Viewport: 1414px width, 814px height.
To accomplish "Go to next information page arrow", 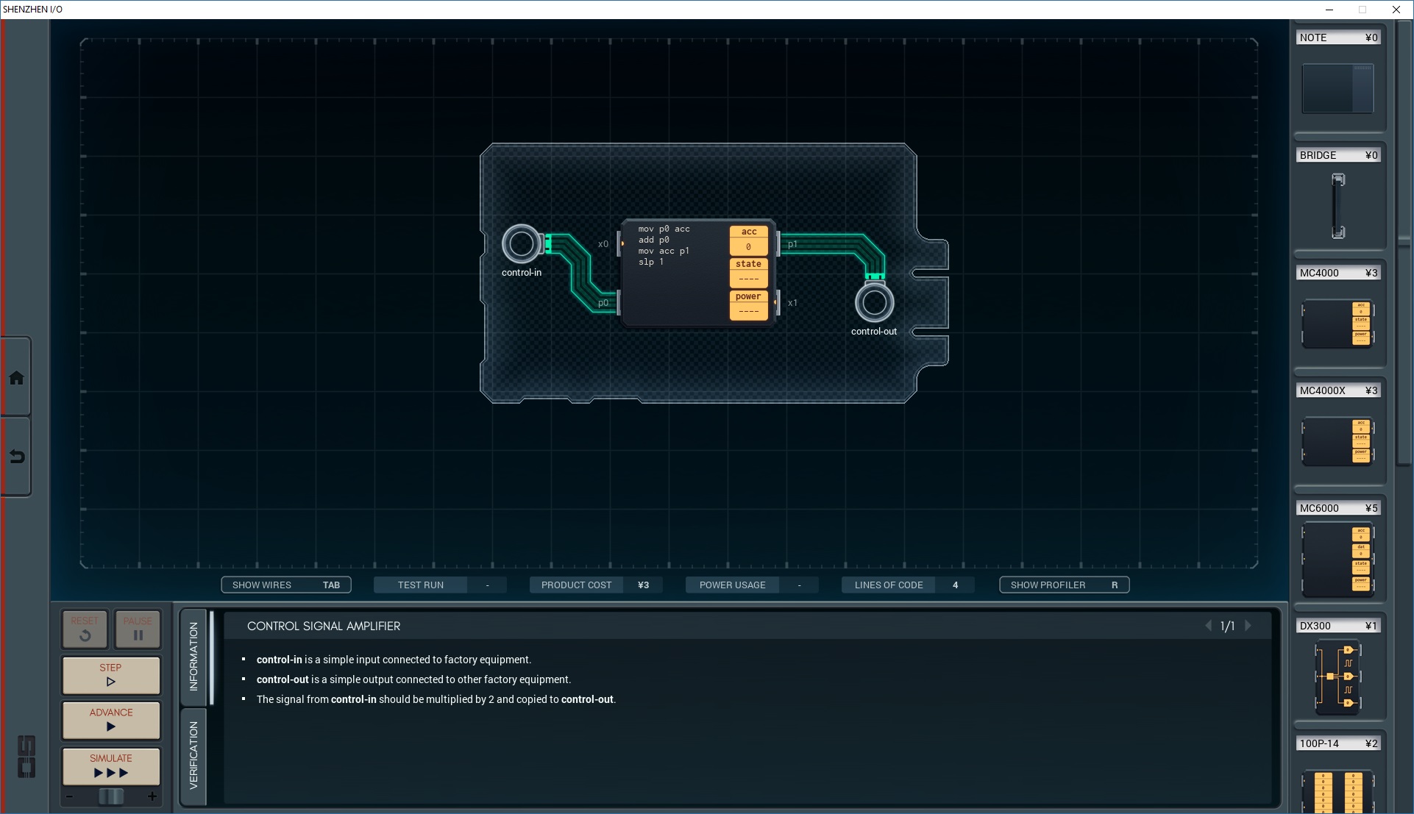I will tap(1248, 626).
